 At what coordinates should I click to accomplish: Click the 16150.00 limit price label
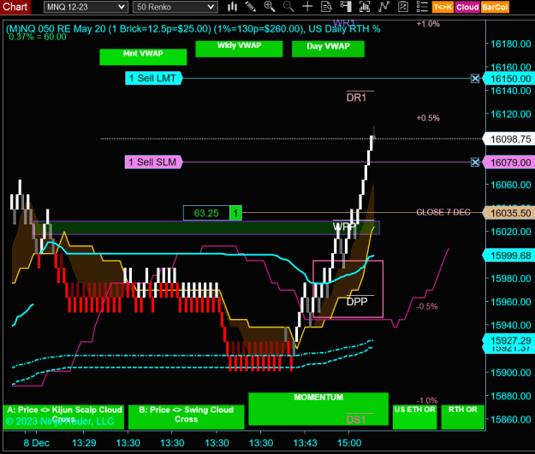(x=509, y=79)
